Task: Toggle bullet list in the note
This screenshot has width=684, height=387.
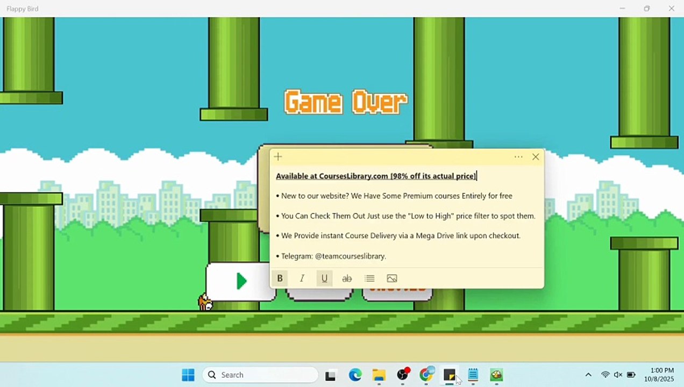Action: pyautogui.click(x=369, y=278)
